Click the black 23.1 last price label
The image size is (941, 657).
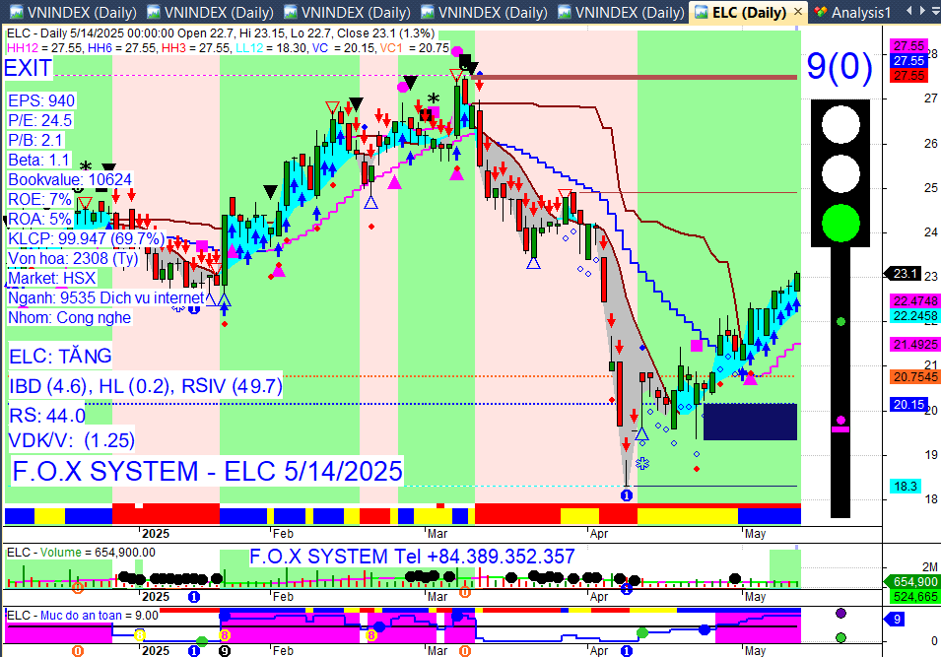[905, 274]
